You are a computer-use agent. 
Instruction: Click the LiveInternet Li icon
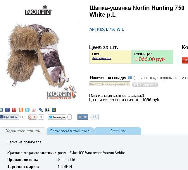tap(47, 110)
